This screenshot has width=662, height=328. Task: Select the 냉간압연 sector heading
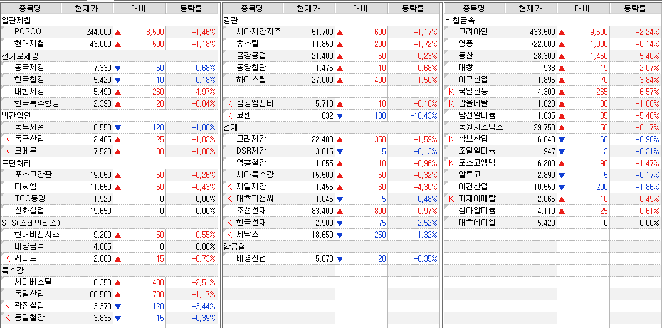pos(16,115)
